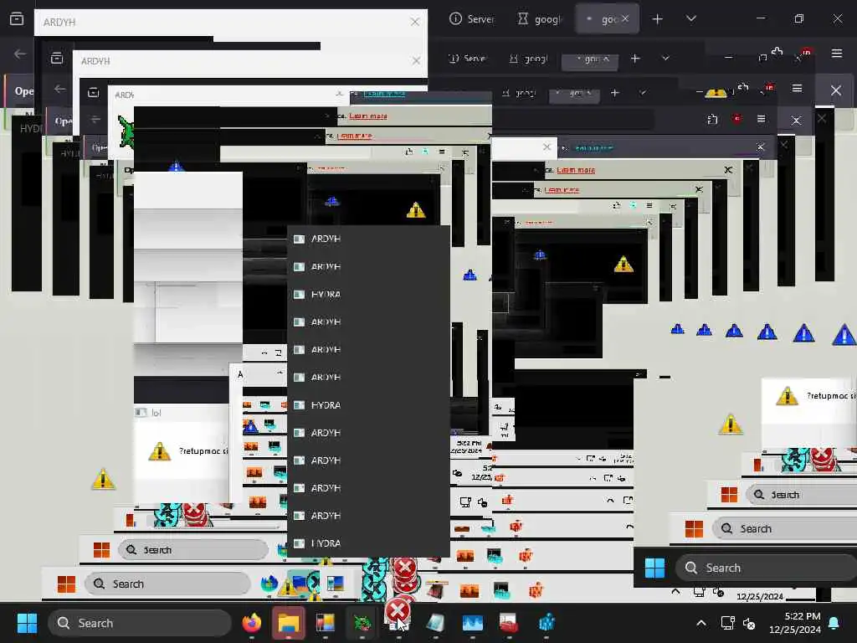Click the lol dialog title

[157, 413]
